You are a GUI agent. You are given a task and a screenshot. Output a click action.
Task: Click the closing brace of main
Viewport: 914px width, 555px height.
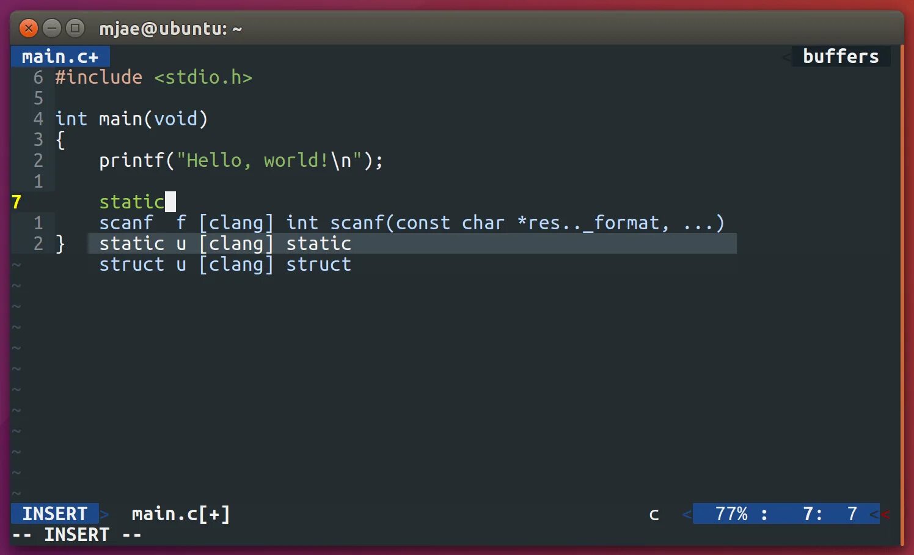pyautogui.click(x=60, y=244)
